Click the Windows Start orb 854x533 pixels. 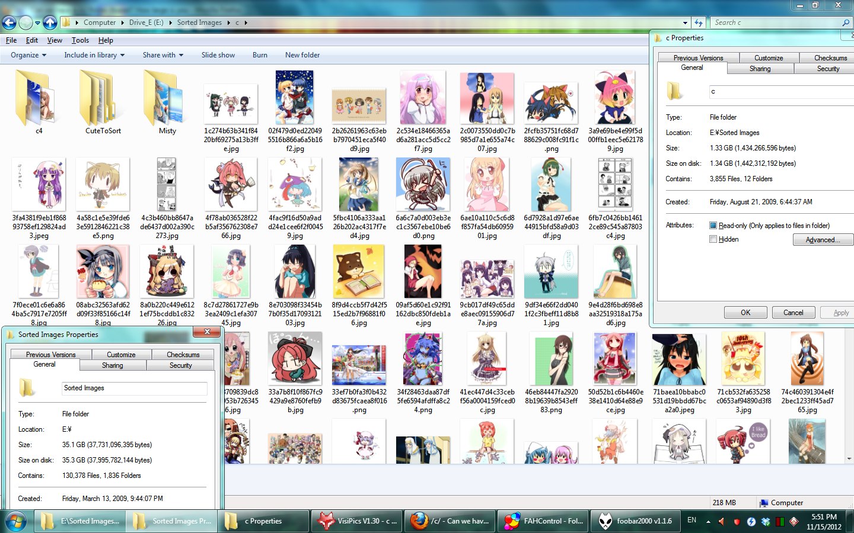point(16,521)
